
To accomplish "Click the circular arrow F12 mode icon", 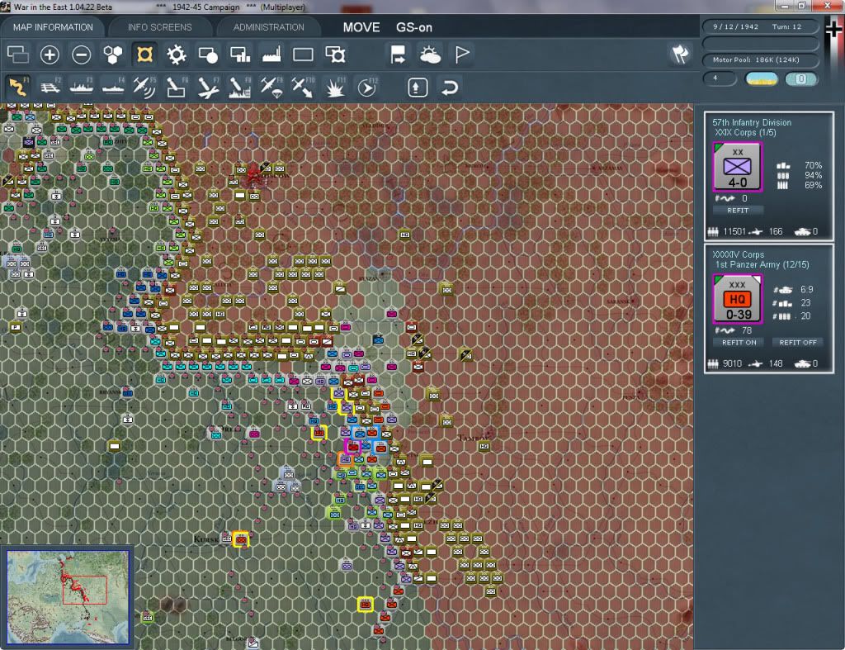I will (x=367, y=87).
